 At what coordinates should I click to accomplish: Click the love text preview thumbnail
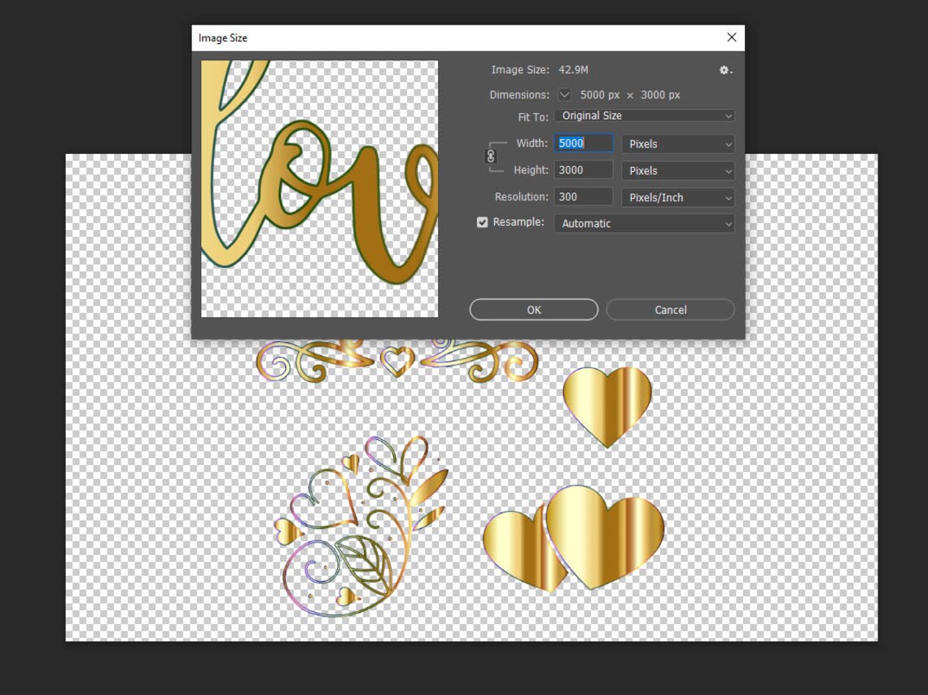(318, 188)
